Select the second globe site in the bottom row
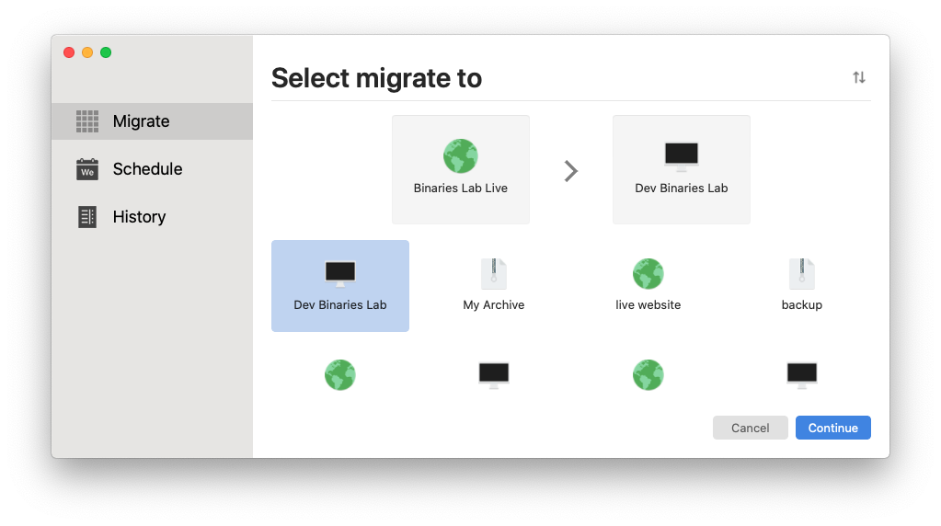 pyautogui.click(x=648, y=375)
